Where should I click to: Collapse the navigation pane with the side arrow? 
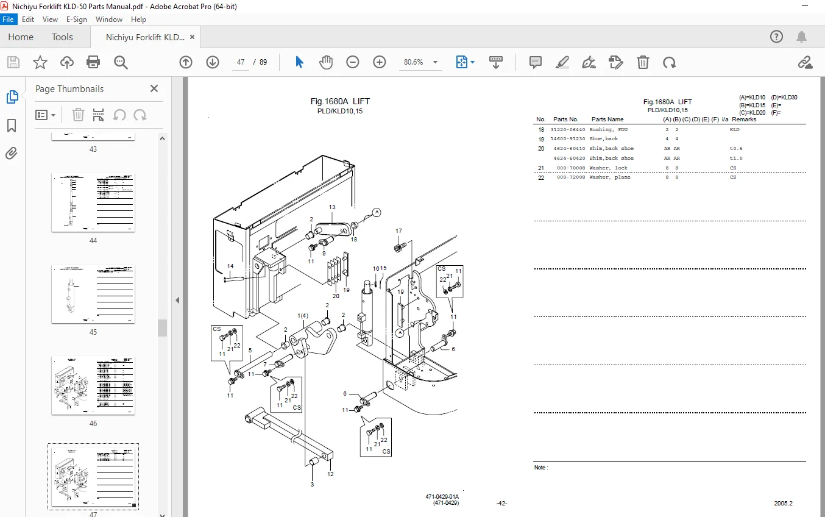pos(177,300)
